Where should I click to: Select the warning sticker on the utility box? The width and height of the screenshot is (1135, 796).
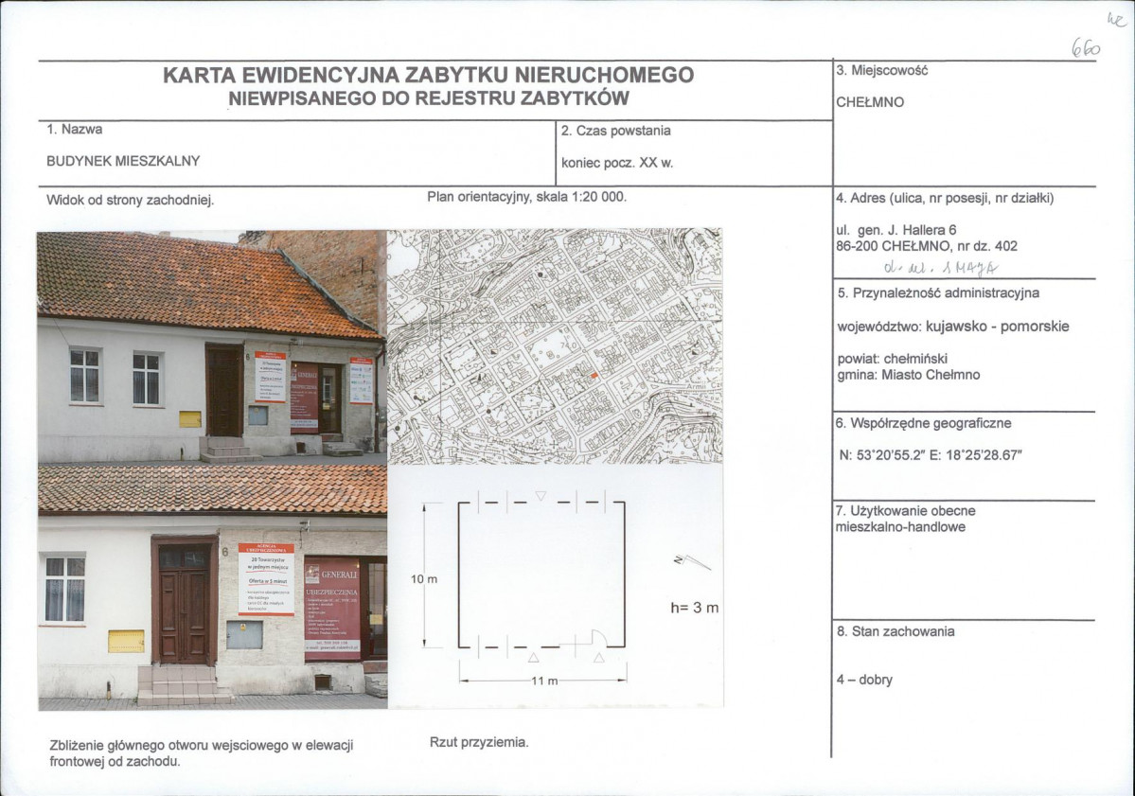point(242,627)
